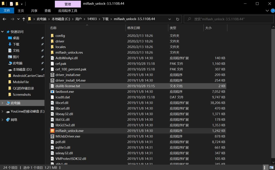Go back with the left arrow
Viewport: 275px width, 170px height.
click(5, 19)
